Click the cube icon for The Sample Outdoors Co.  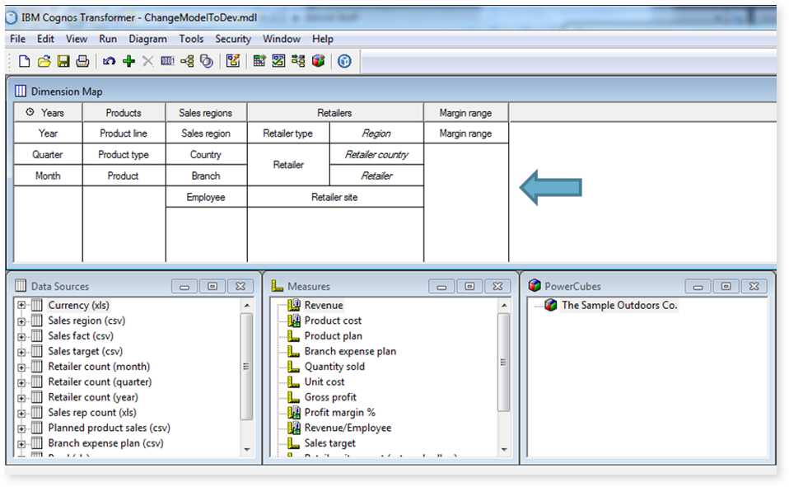(551, 305)
